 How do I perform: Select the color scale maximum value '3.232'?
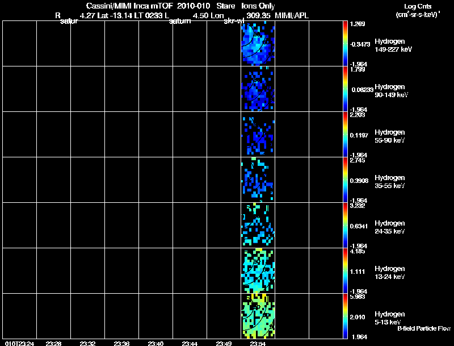click(358, 206)
